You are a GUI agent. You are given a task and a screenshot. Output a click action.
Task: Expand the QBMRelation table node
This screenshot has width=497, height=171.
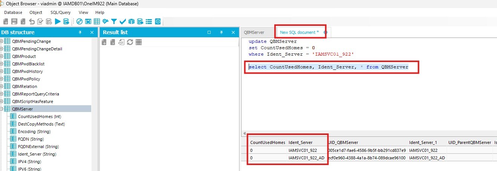(x=2, y=86)
